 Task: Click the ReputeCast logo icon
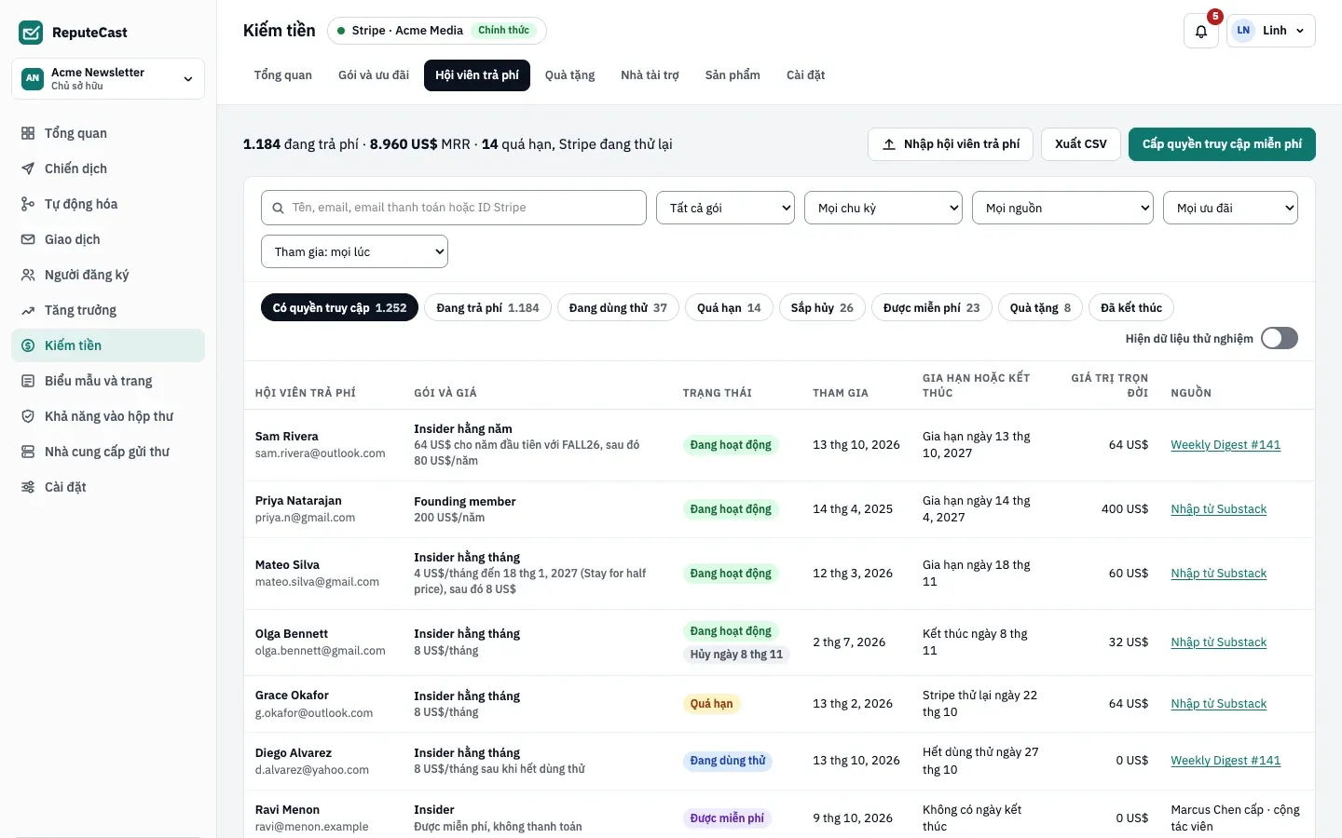point(31,33)
